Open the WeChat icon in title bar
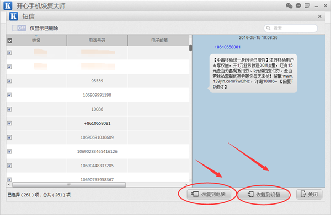The image size is (331, 215). pos(289,5)
